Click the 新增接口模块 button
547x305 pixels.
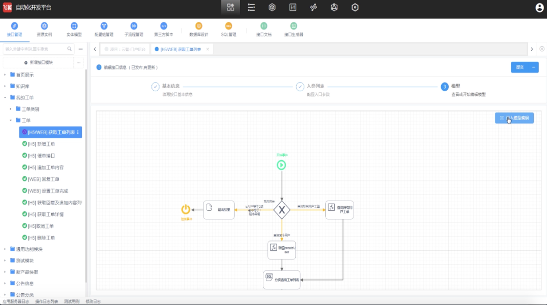[x=38, y=62]
